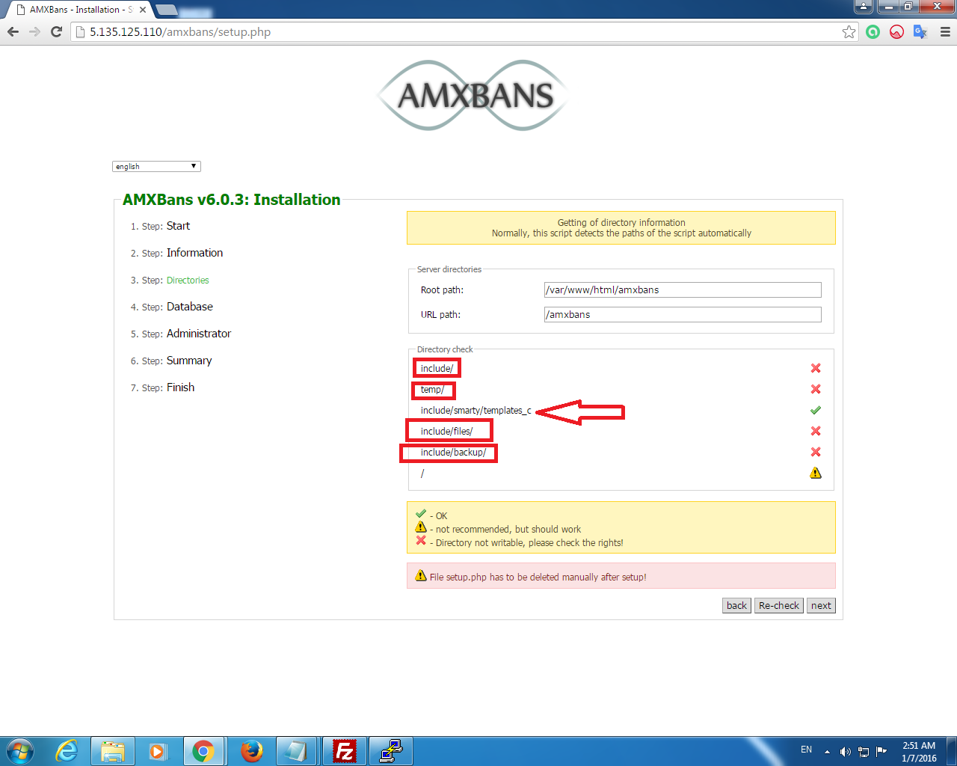
Task: Open the Google Translate extension icon
Action: 920,31
